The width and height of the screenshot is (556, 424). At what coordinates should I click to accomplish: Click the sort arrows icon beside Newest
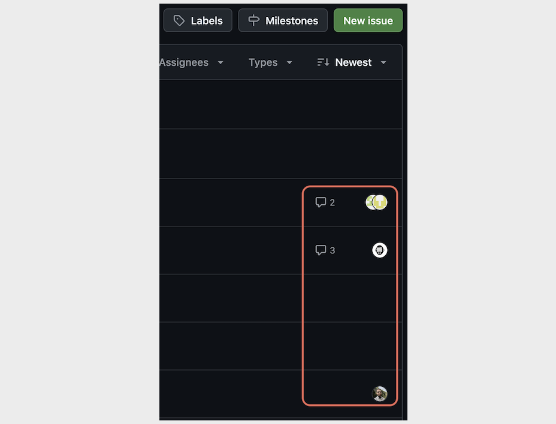pyautogui.click(x=323, y=62)
